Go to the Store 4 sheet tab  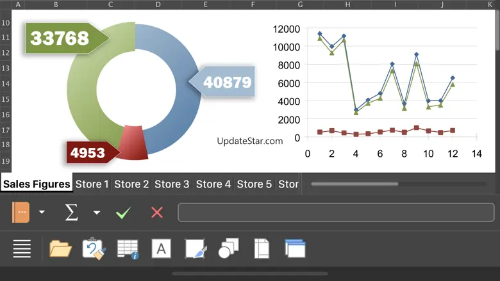pos(213,184)
